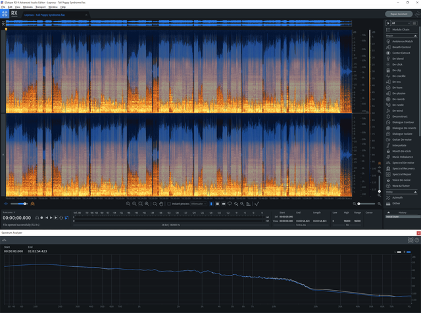The width and height of the screenshot is (421, 313).
Task: Open the module filter All dropdown
Action: click(x=401, y=23)
